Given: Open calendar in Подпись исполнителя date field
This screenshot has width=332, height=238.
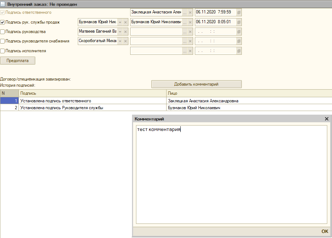Looking at the screenshot, I should pos(239,51).
